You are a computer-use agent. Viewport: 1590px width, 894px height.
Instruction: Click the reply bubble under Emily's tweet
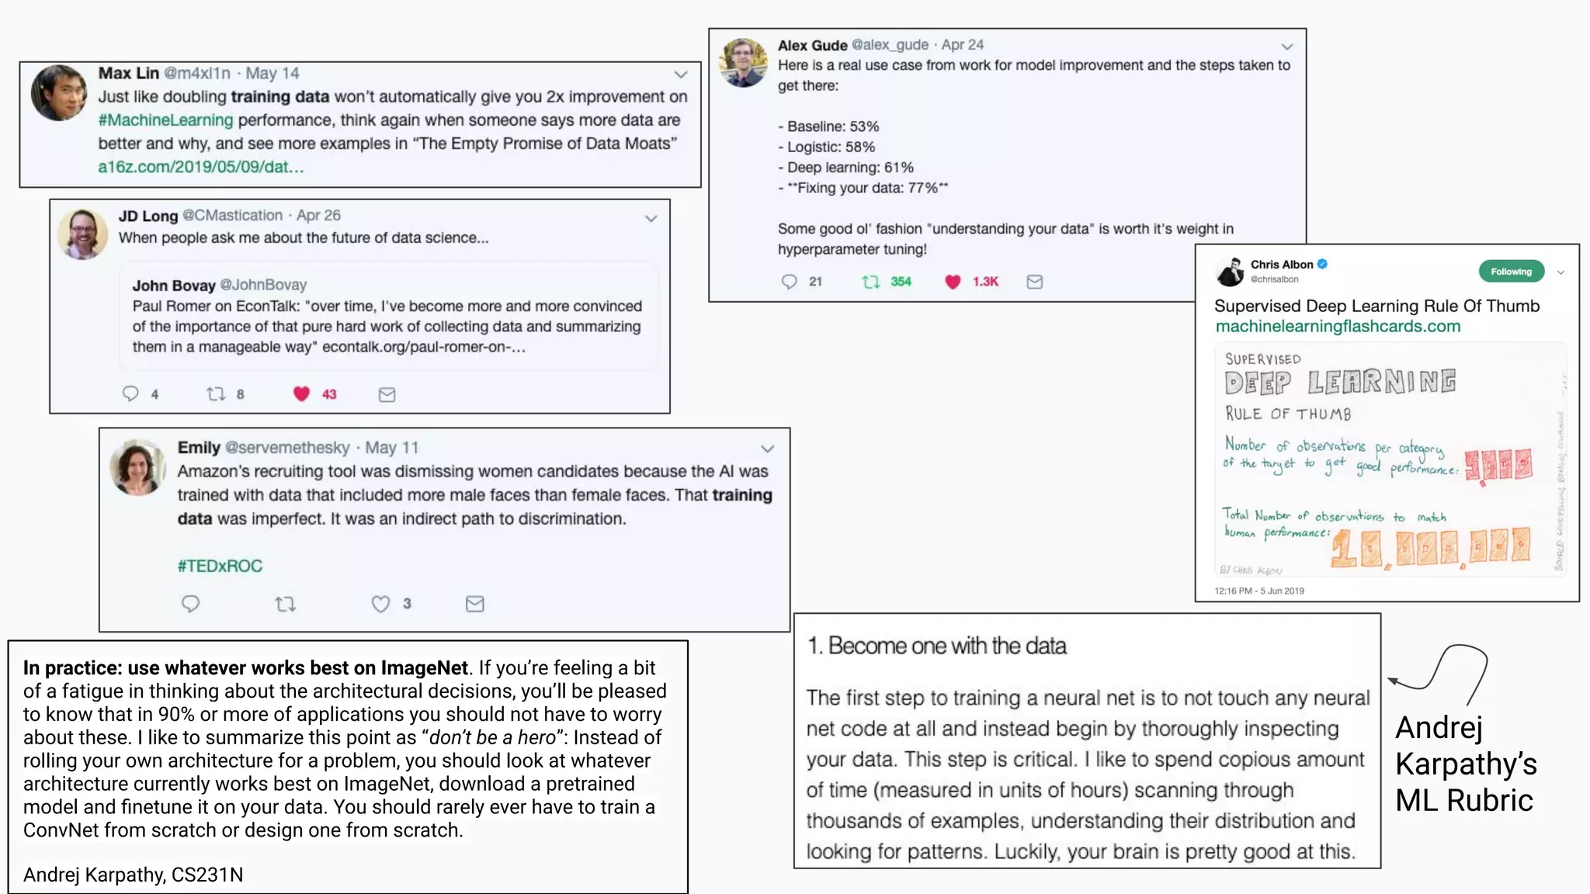191,604
